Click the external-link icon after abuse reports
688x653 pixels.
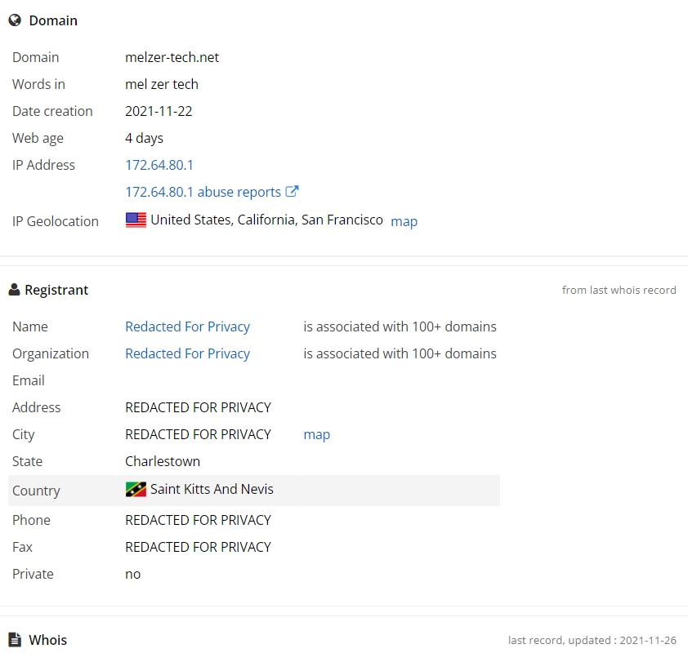[292, 192]
